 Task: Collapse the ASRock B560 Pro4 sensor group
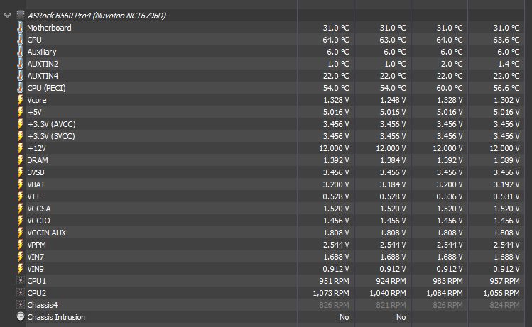(8, 16)
